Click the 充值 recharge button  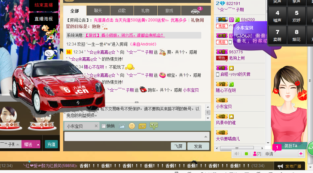click(x=52, y=144)
